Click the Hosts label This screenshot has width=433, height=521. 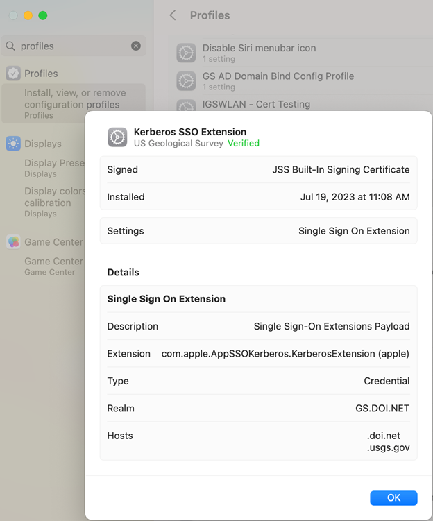(120, 436)
